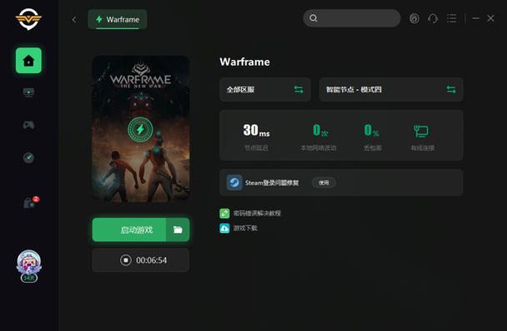Go back using the left arrow
Viewport: 507px width, 331px height.
(74, 20)
